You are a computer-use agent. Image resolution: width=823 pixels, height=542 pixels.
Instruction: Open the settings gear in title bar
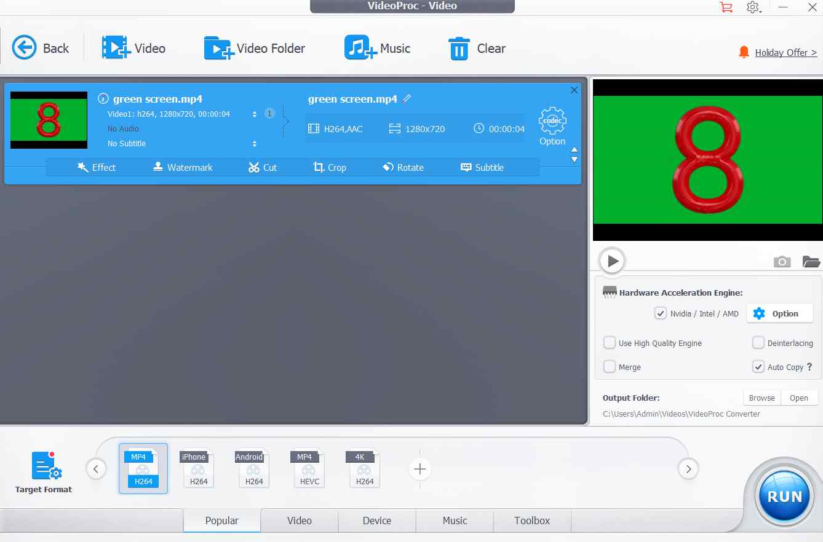[x=753, y=7]
